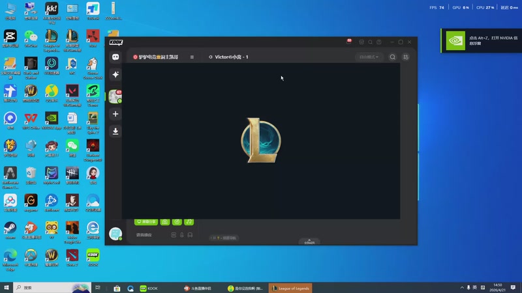Expand the mode dropdown in channel header
The height and width of the screenshot is (293, 522).
(369, 57)
